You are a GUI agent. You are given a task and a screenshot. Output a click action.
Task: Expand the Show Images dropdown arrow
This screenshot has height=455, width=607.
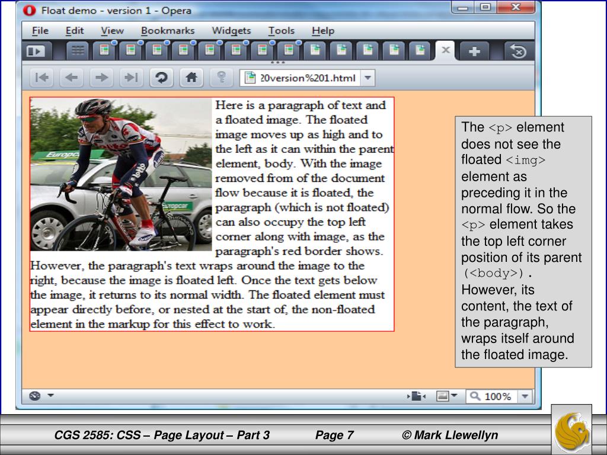[x=454, y=395]
